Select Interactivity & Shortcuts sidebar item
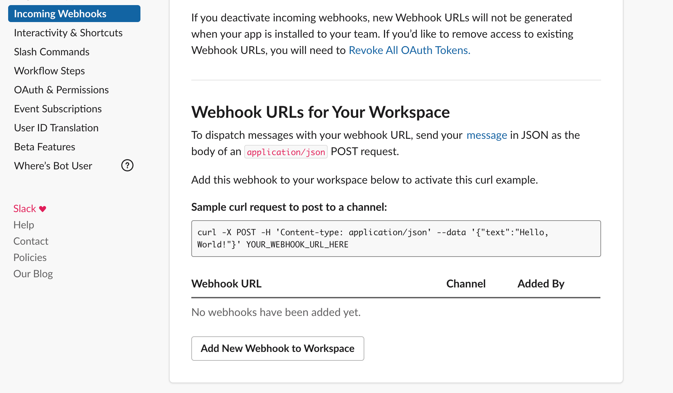 point(68,33)
